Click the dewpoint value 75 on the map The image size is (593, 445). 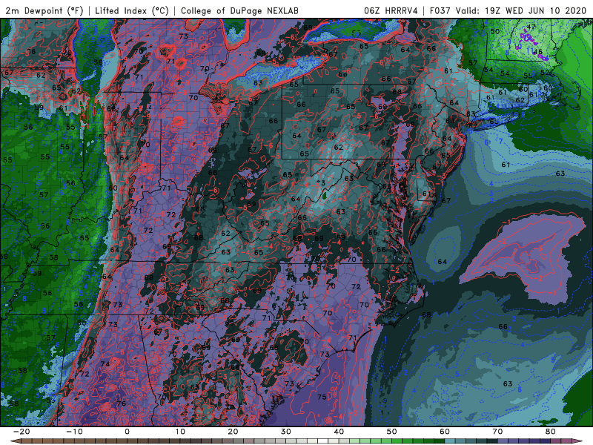point(322,397)
